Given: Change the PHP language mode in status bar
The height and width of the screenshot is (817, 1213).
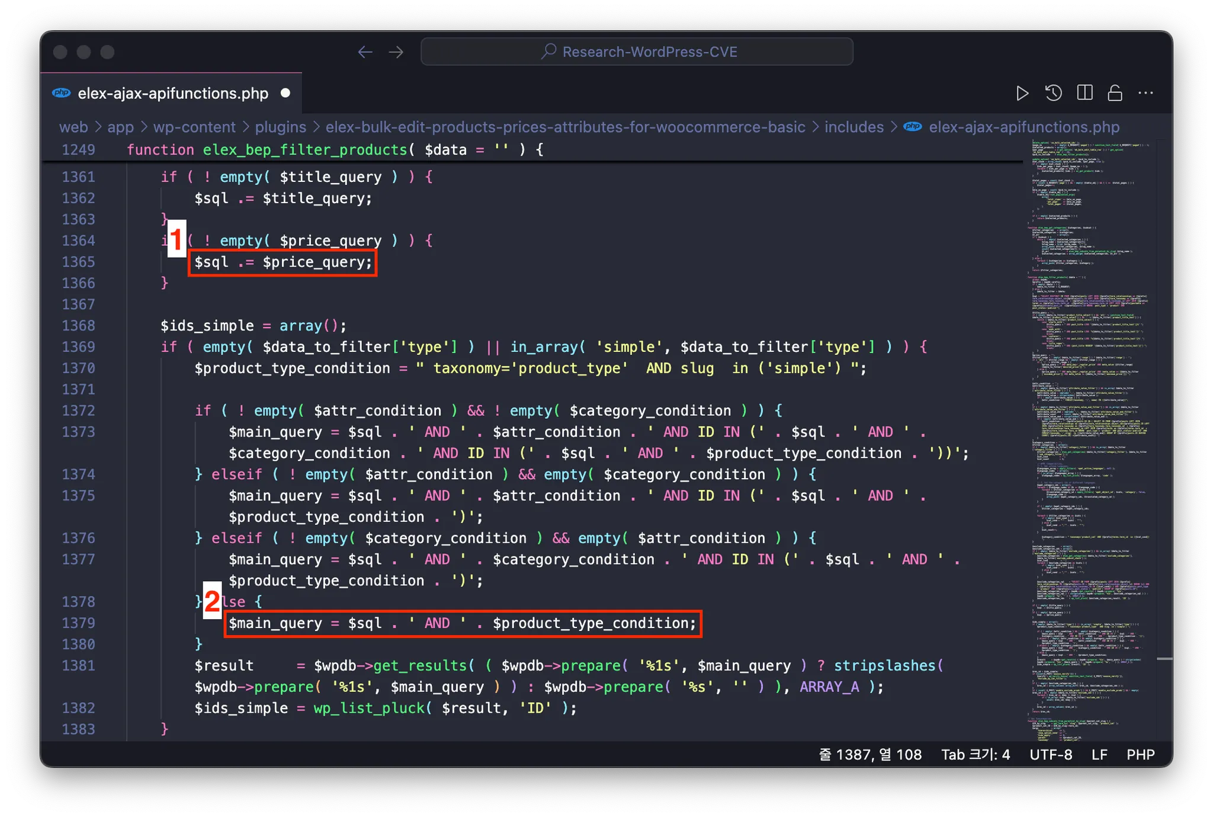Looking at the screenshot, I should click(1140, 754).
